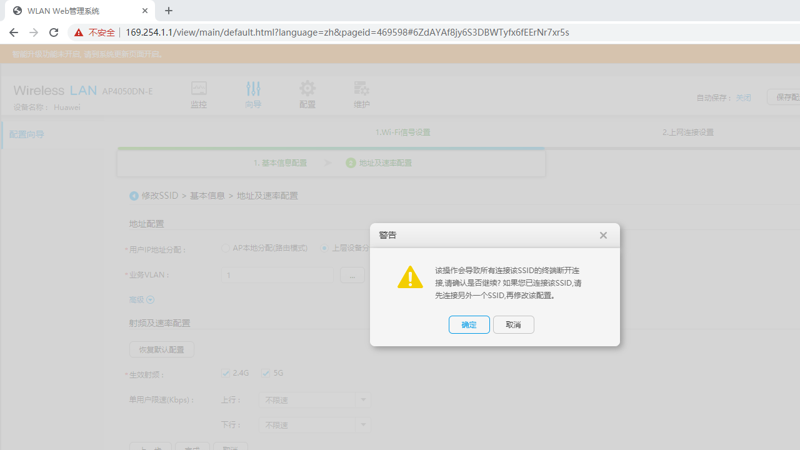Screen dimensions: 800x450
Task: Go back with browser back arrow
Action: point(14,32)
